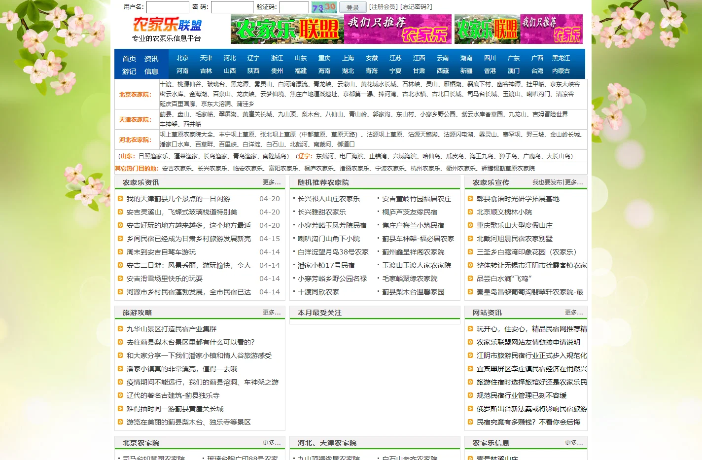Click 更多 in 农家乐资讯 header

click(272, 182)
